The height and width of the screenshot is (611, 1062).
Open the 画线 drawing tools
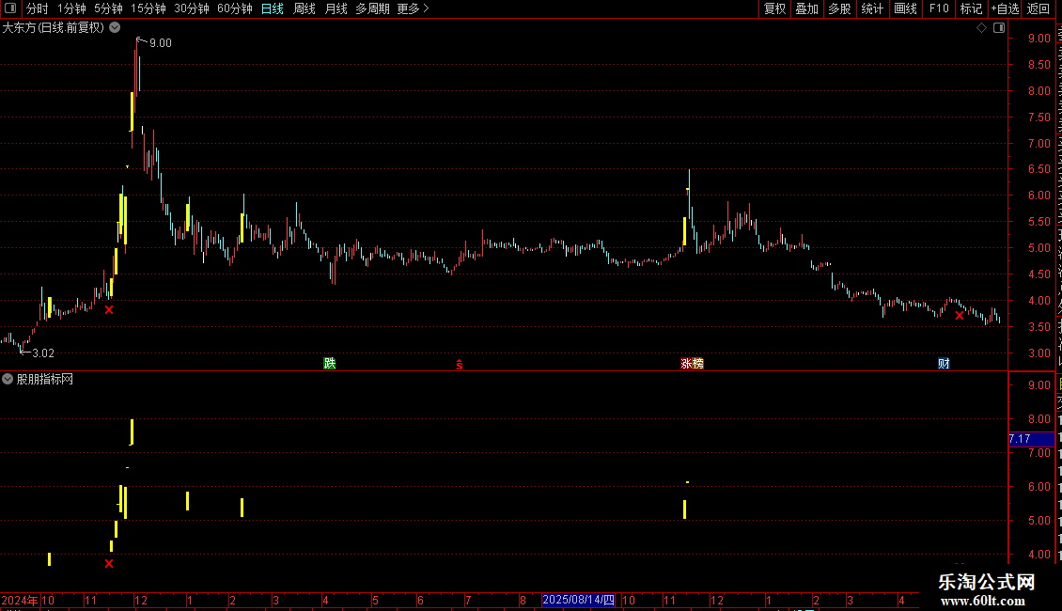click(905, 8)
